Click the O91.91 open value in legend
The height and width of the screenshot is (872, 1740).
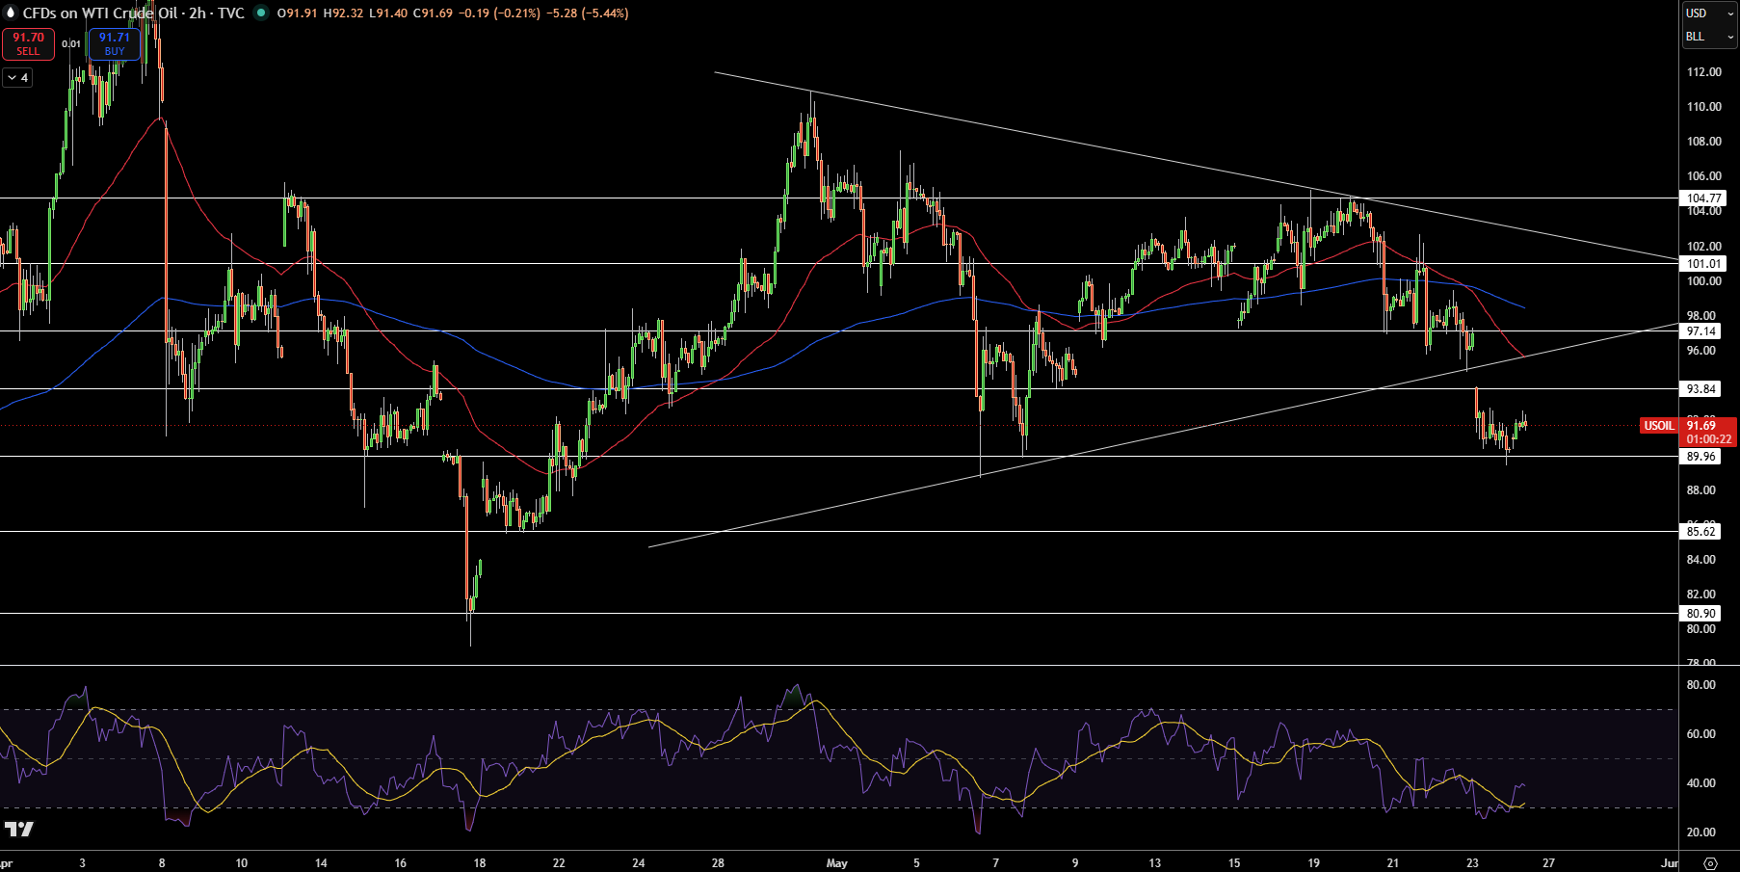(297, 13)
